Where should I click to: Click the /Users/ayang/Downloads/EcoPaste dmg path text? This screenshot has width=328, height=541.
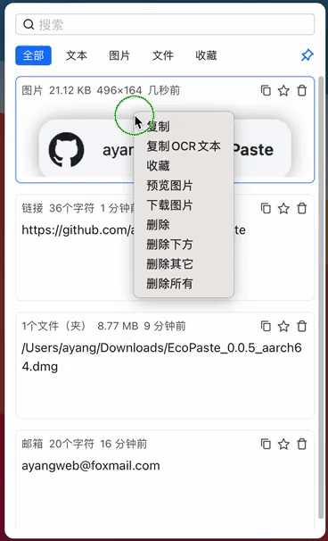pyautogui.click(x=161, y=357)
